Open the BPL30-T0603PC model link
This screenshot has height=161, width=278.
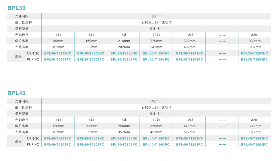91,60
